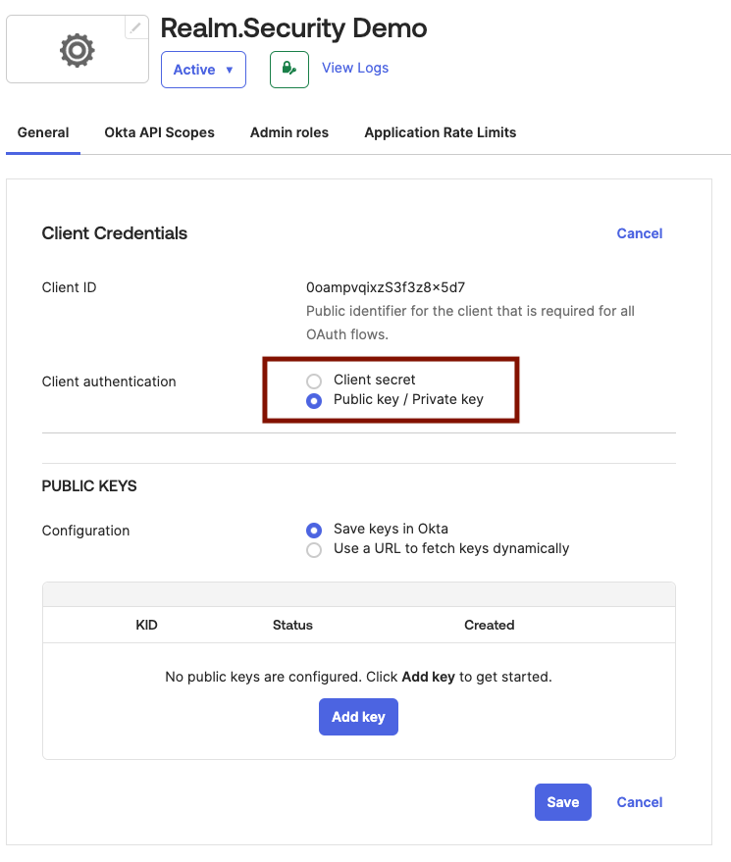Switch to the General tab
This screenshot has height=862, width=731.
click(42, 132)
